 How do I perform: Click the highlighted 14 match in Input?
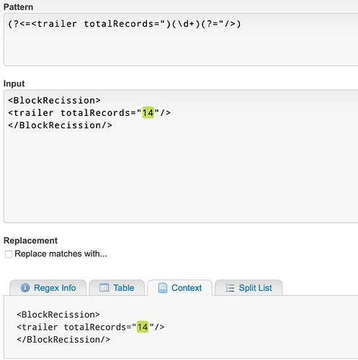point(148,112)
